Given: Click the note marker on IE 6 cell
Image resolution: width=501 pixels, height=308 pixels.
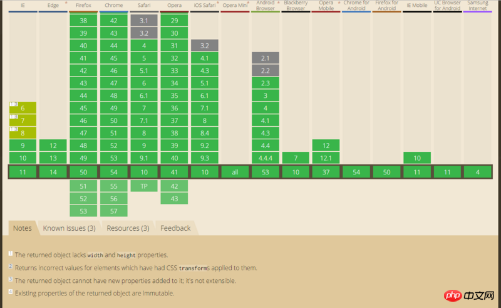Looking at the screenshot, I should [14, 104].
